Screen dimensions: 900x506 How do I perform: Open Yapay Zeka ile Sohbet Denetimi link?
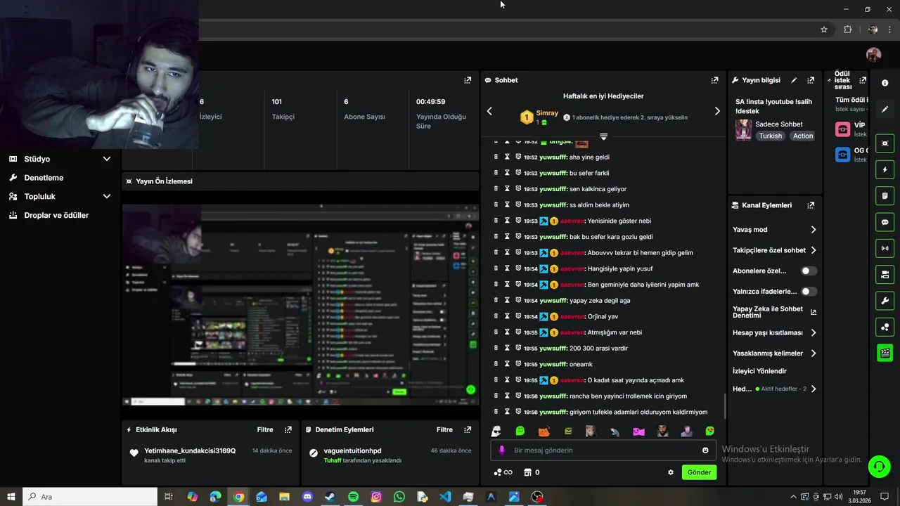point(774,312)
